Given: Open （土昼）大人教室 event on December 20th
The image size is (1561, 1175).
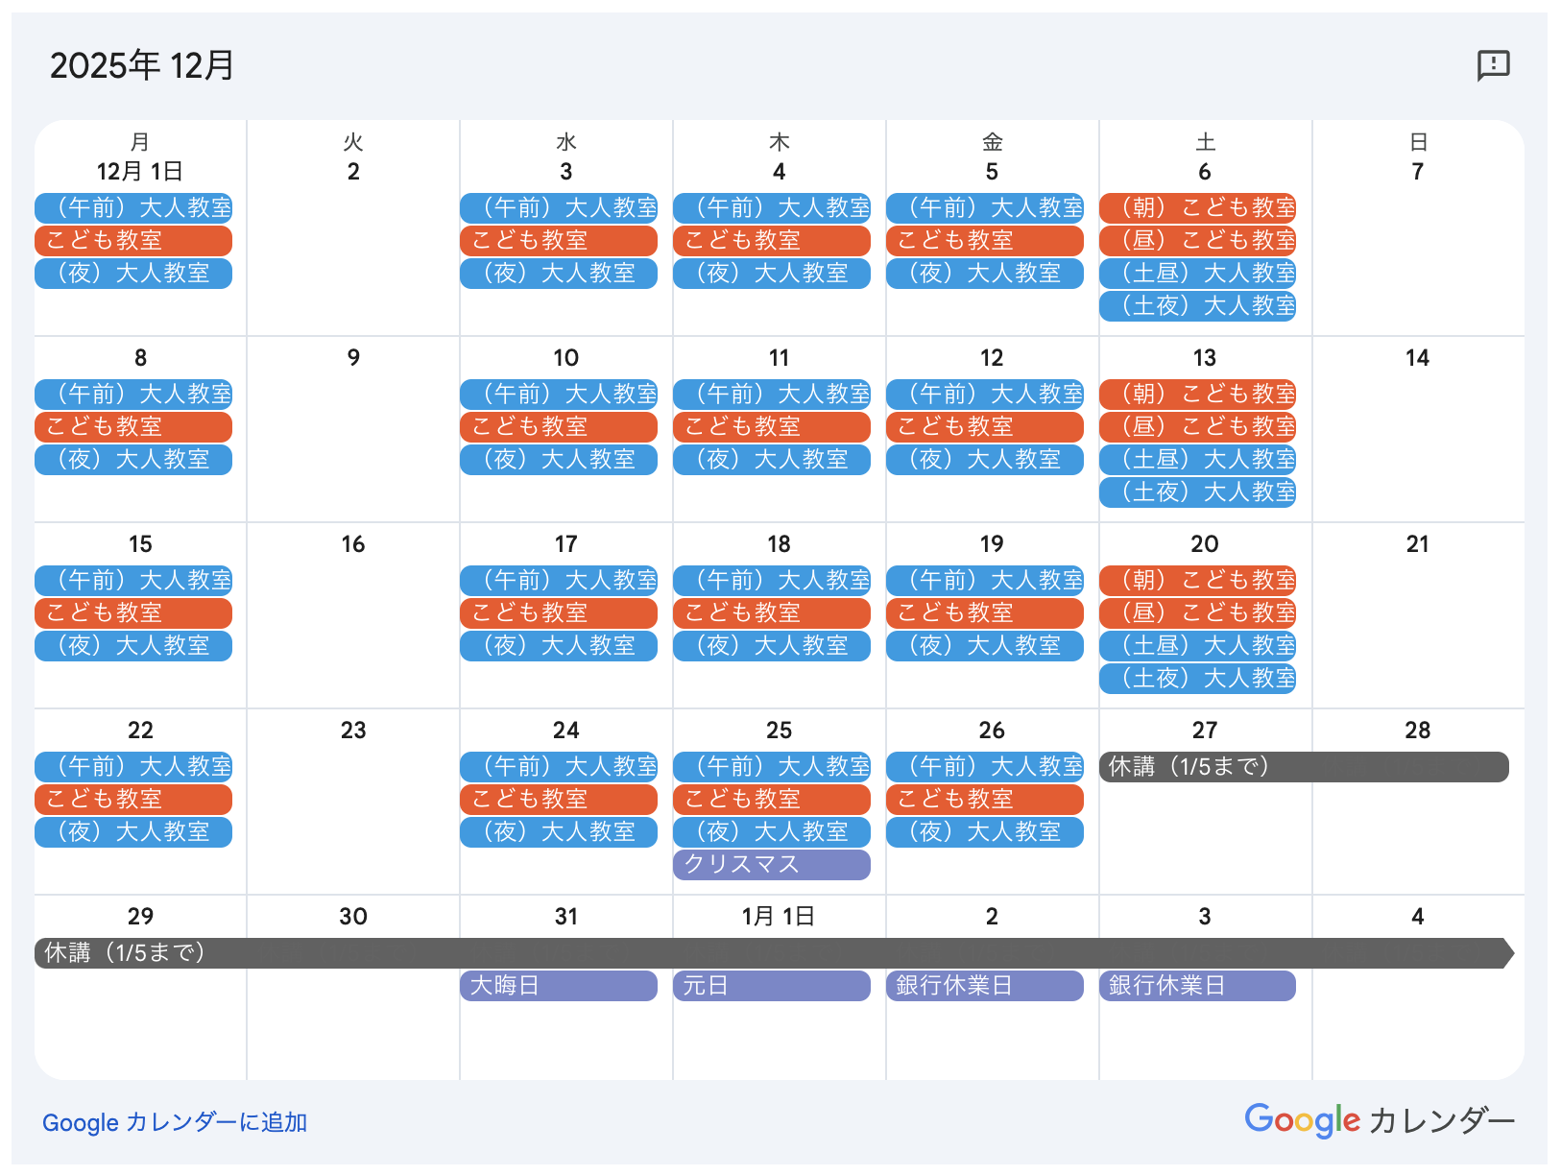Looking at the screenshot, I should pyautogui.click(x=1197, y=645).
